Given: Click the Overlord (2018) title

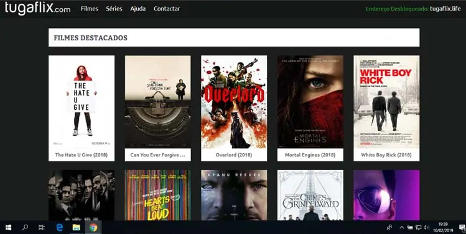Looking at the screenshot, I should [234, 155].
